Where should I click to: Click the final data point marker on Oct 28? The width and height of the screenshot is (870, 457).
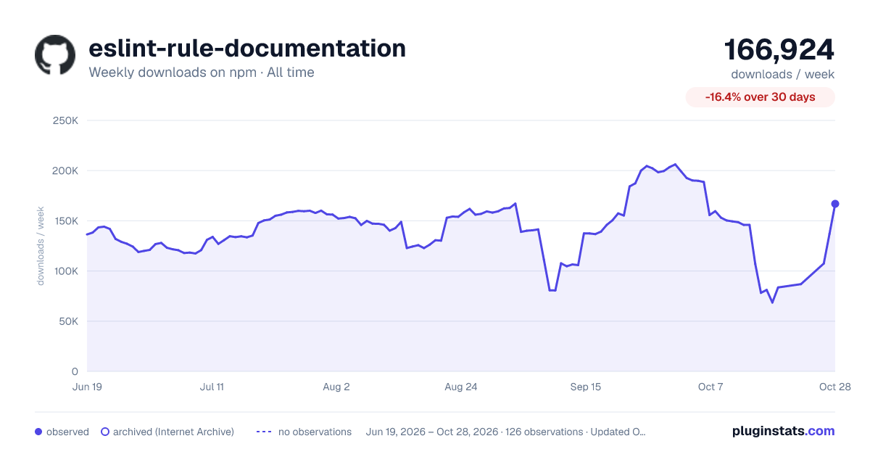point(835,204)
